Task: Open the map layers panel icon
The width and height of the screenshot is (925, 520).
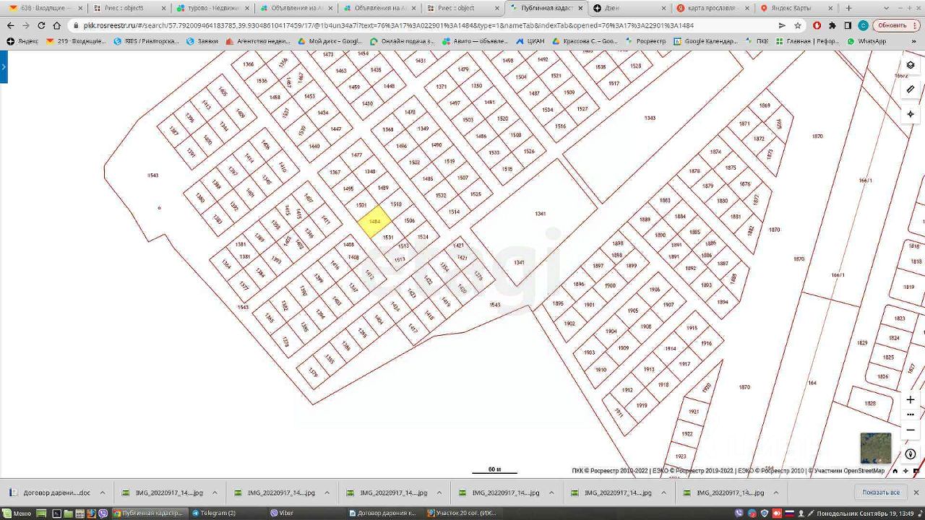Action: pyautogui.click(x=910, y=65)
